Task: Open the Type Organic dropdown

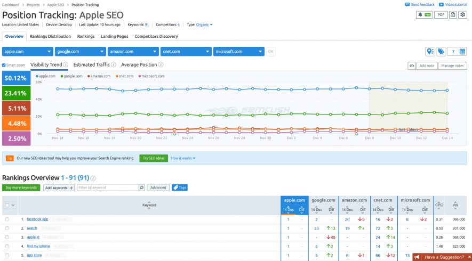Action: [204, 25]
